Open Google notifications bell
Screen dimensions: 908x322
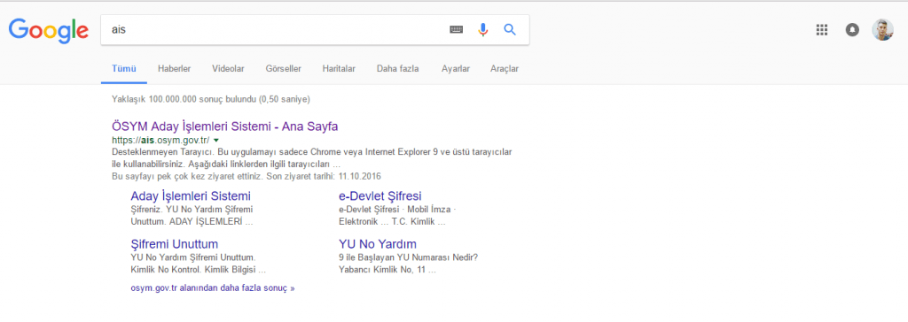852,30
